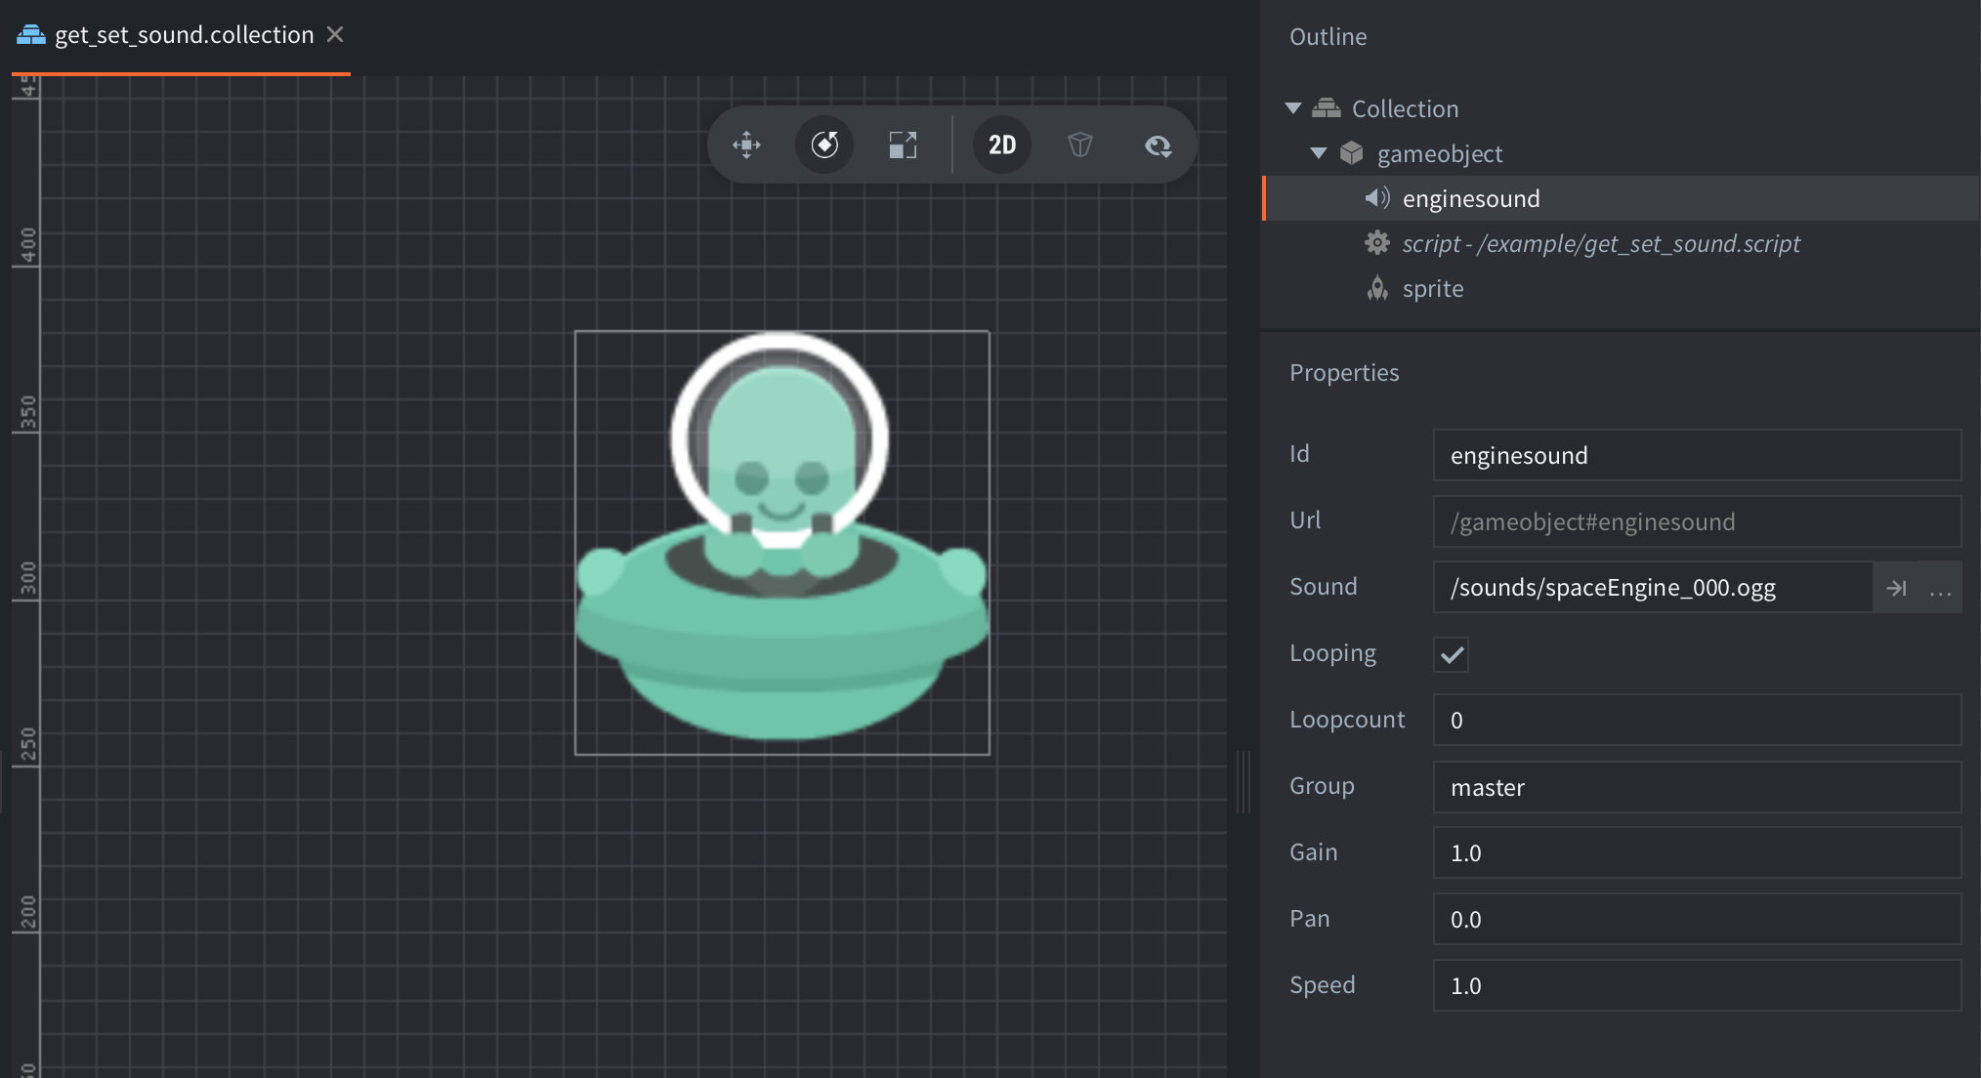Viewport: 1981px width, 1078px height.
Task: Click the sprite rocket icon in Outline
Action: click(x=1376, y=288)
